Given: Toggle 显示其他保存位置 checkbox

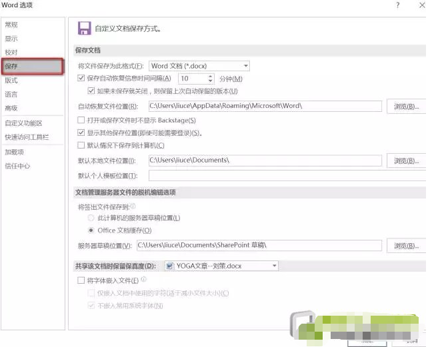Looking at the screenshot, I should click(81, 133).
